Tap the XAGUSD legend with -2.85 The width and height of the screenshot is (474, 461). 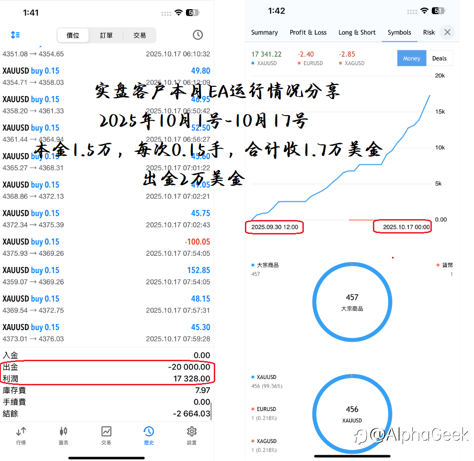pos(352,58)
